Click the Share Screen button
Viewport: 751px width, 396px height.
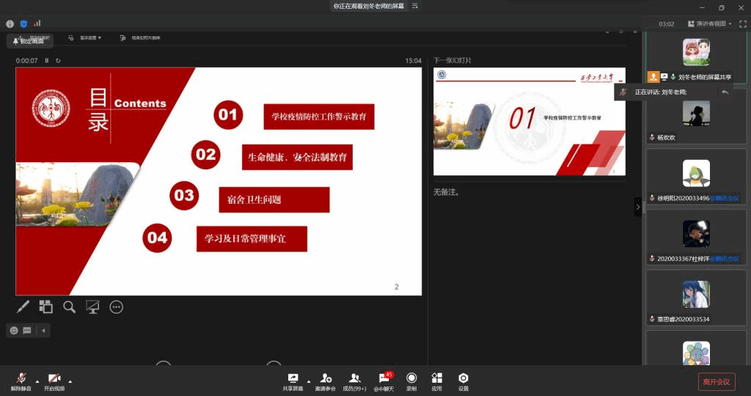(293, 381)
